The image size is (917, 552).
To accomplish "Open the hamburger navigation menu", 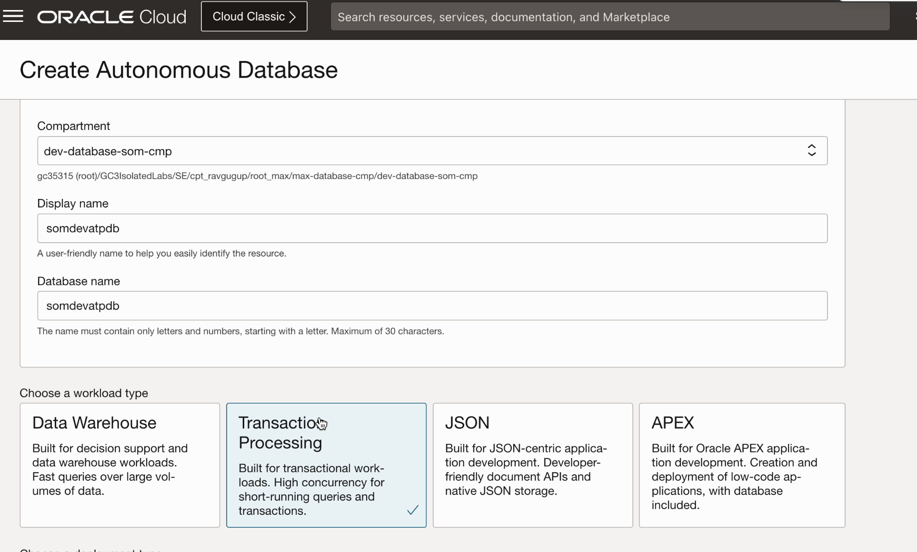I will pyautogui.click(x=13, y=17).
